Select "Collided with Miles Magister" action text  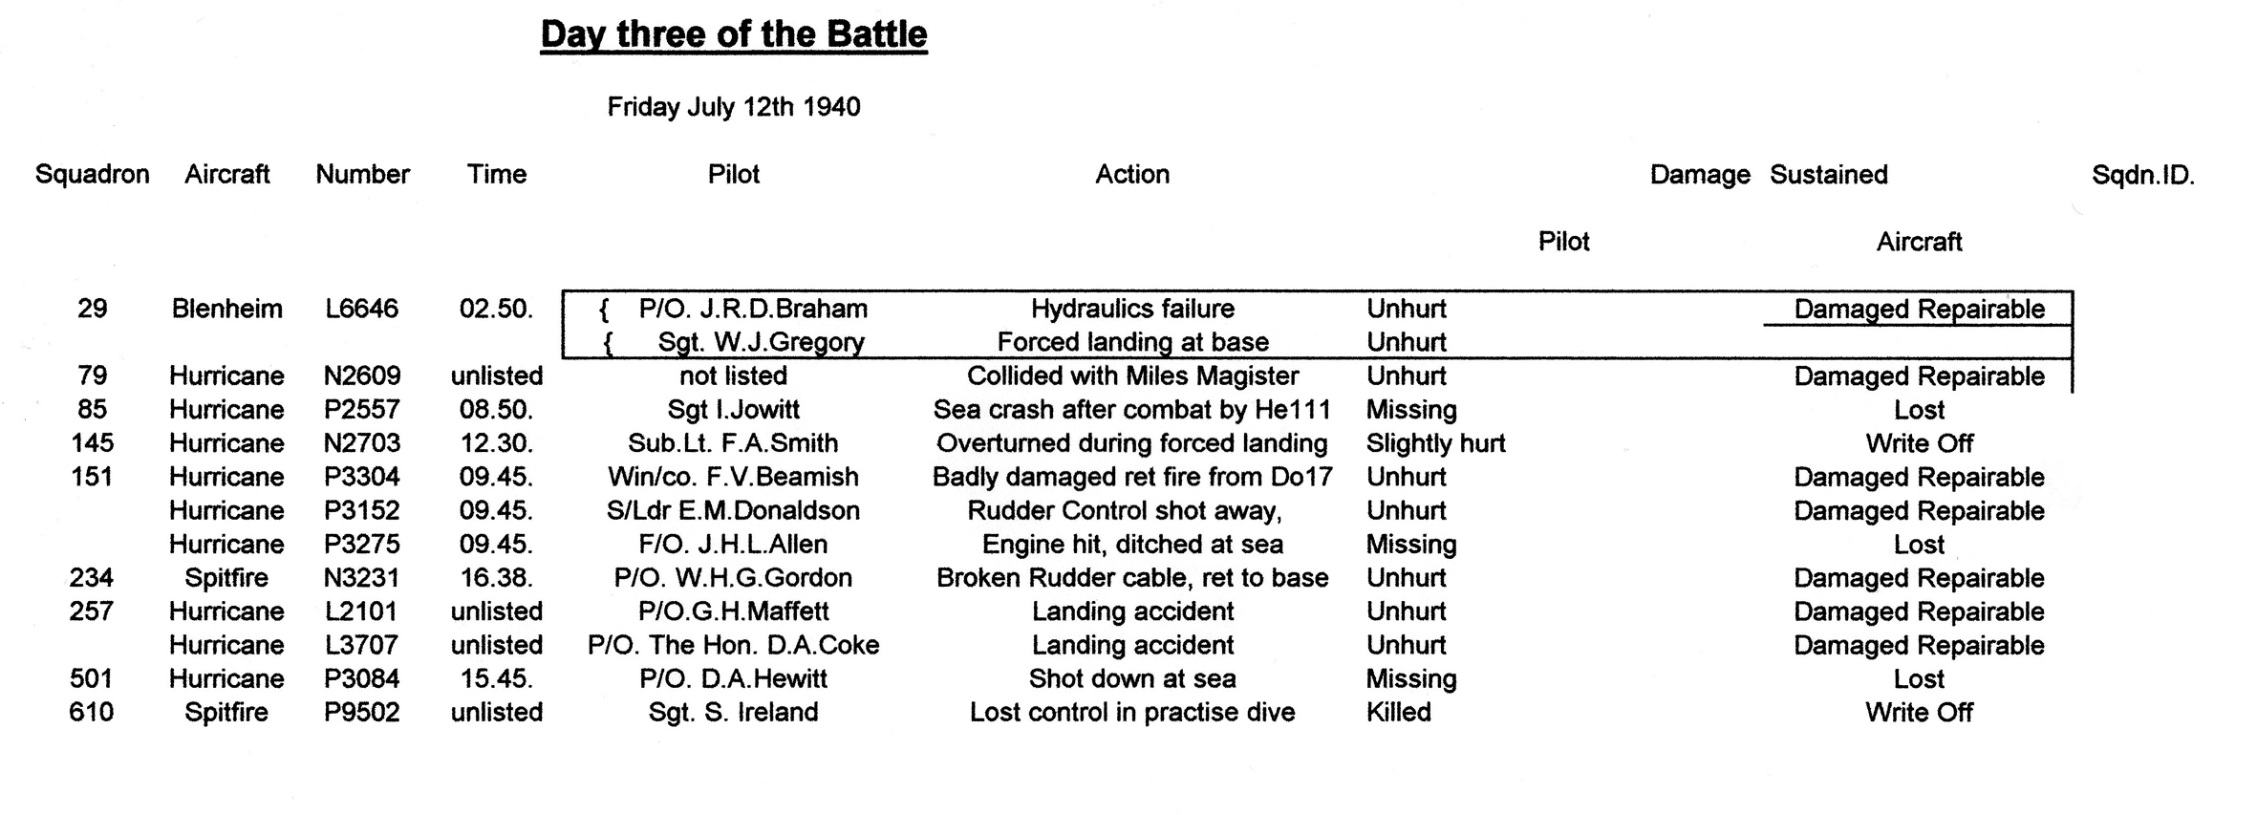(x=1132, y=376)
